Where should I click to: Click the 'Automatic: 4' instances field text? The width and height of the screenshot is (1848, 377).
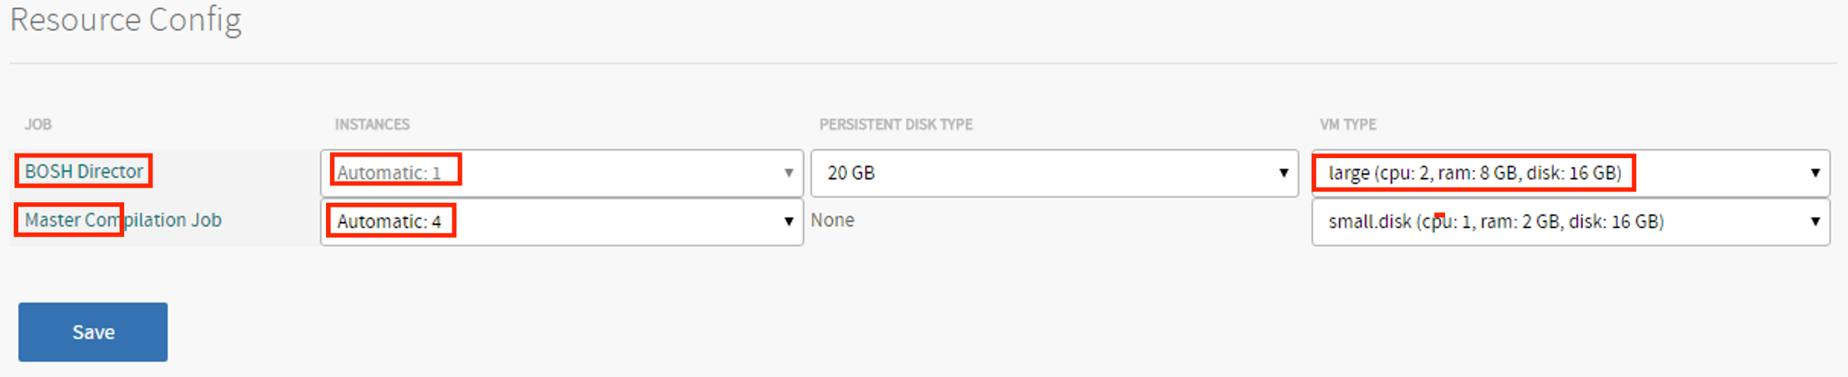pos(389,221)
